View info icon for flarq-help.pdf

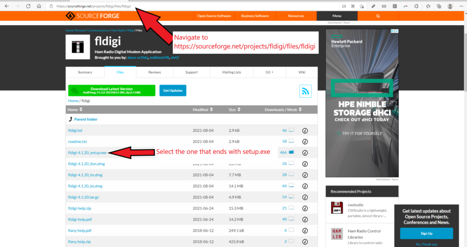[305, 231]
